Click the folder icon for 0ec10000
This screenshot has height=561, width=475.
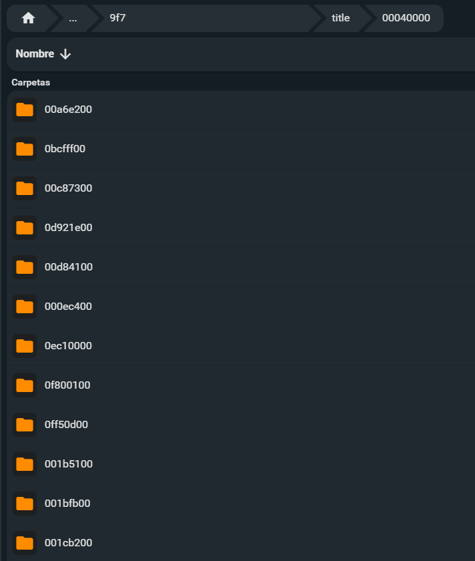(x=25, y=346)
